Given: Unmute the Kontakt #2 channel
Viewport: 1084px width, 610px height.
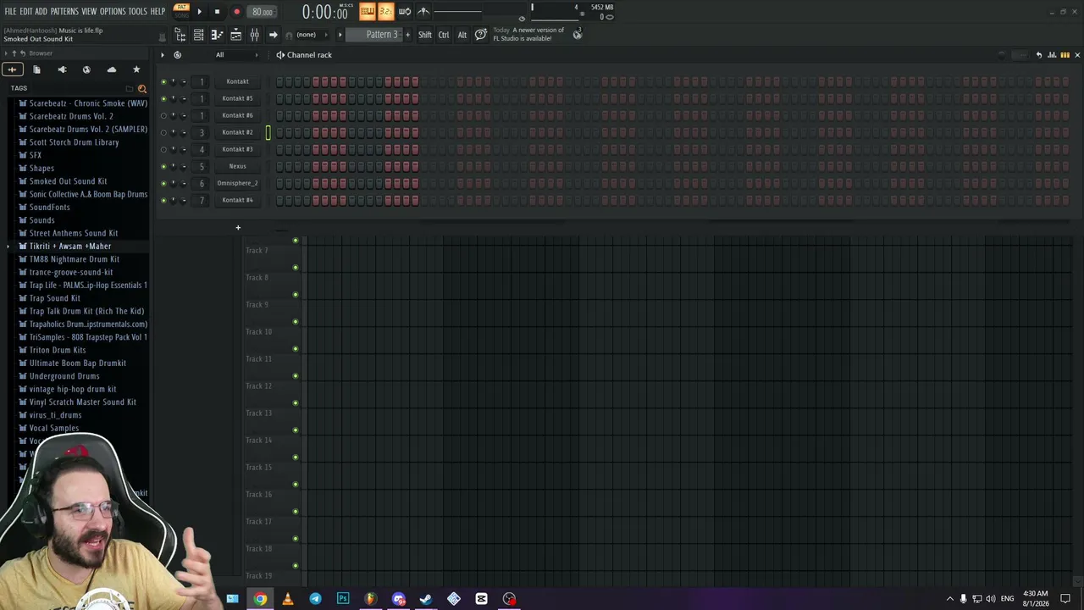Looking at the screenshot, I should tap(163, 132).
